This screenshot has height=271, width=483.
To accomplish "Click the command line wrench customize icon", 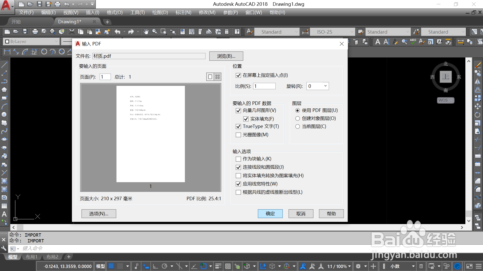I will (4, 248).
